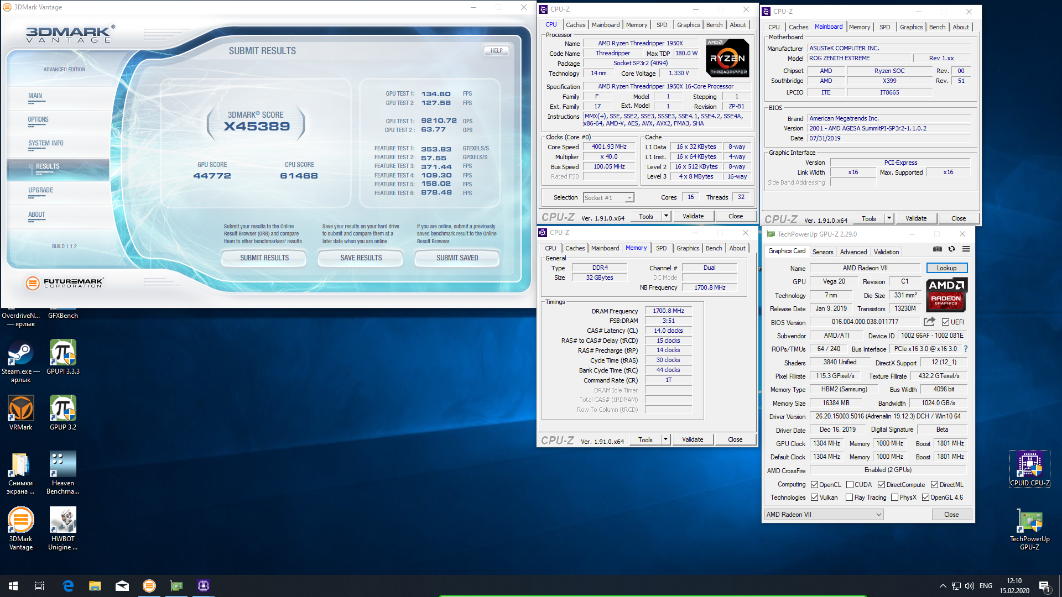Show hidden system tray icons chevron
1062x597 pixels.
[943, 586]
